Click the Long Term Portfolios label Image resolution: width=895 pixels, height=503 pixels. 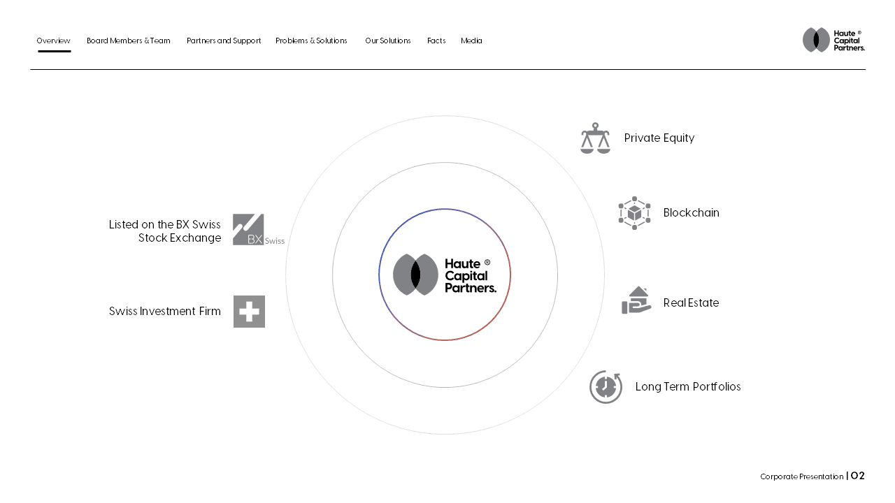point(688,387)
